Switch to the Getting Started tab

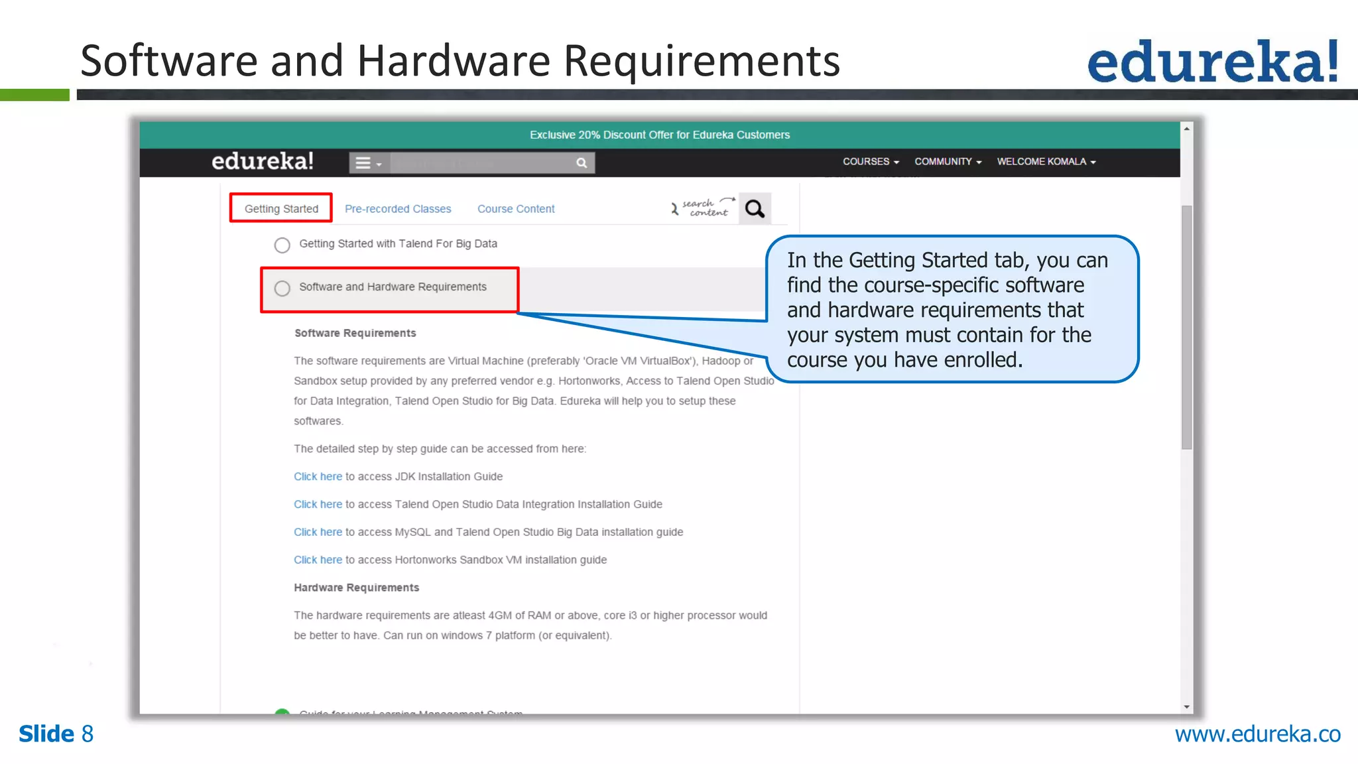point(281,208)
